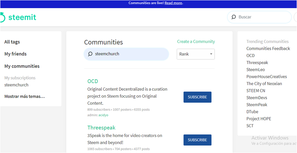The width and height of the screenshot is (297, 153).
Task: Open steemchurch under My subscriptions
Action: (16, 85)
